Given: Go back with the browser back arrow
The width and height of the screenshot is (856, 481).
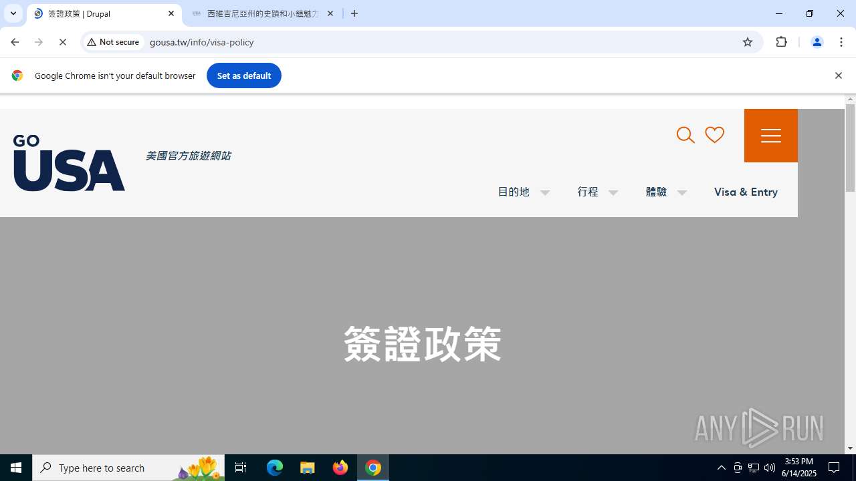Looking at the screenshot, I should 15,42.
